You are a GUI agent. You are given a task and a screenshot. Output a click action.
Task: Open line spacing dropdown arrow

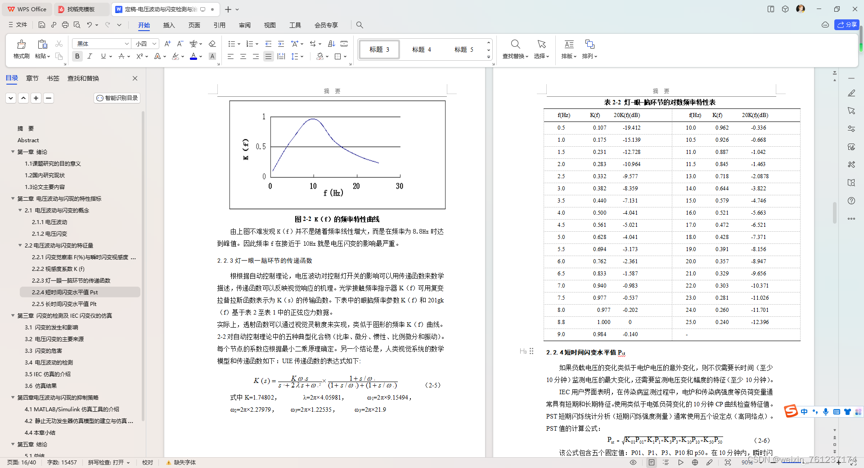click(x=302, y=56)
